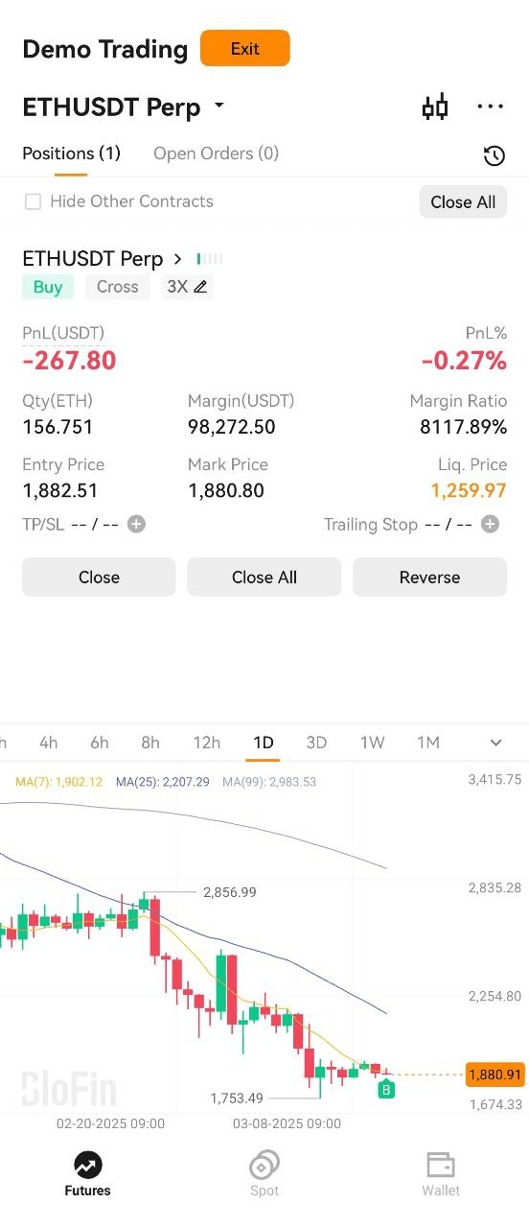The width and height of the screenshot is (529, 1228).
Task: Expand the chart timeframe options chevron
Action: (x=495, y=743)
